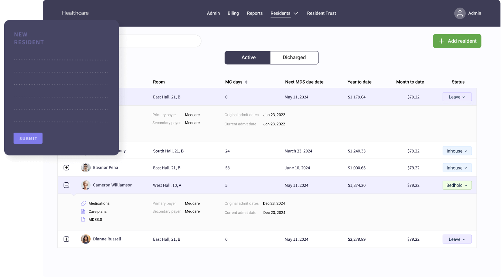The height and width of the screenshot is (277, 501).
Task: Open Leave status dropdown for Dianne Russell
Action: point(457,239)
